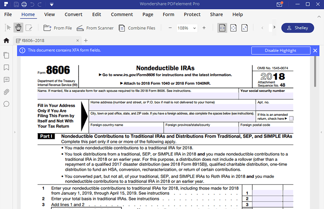Click the social security number field

tap(266, 96)
